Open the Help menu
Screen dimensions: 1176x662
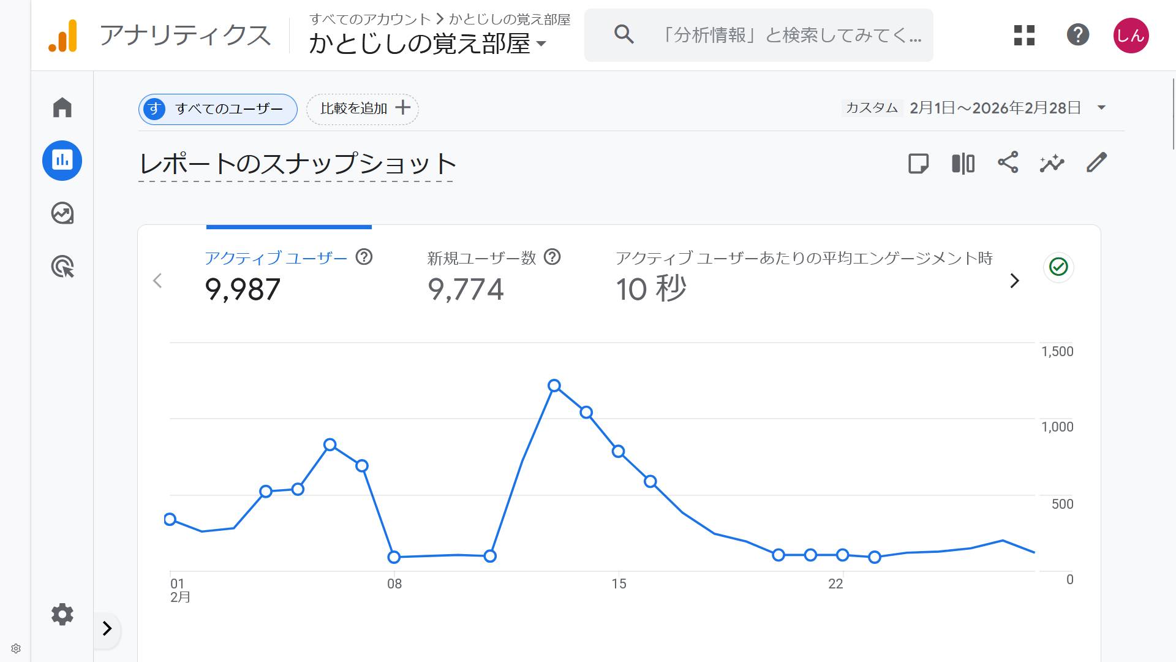pyautogui.click(x=1078, y=35)
